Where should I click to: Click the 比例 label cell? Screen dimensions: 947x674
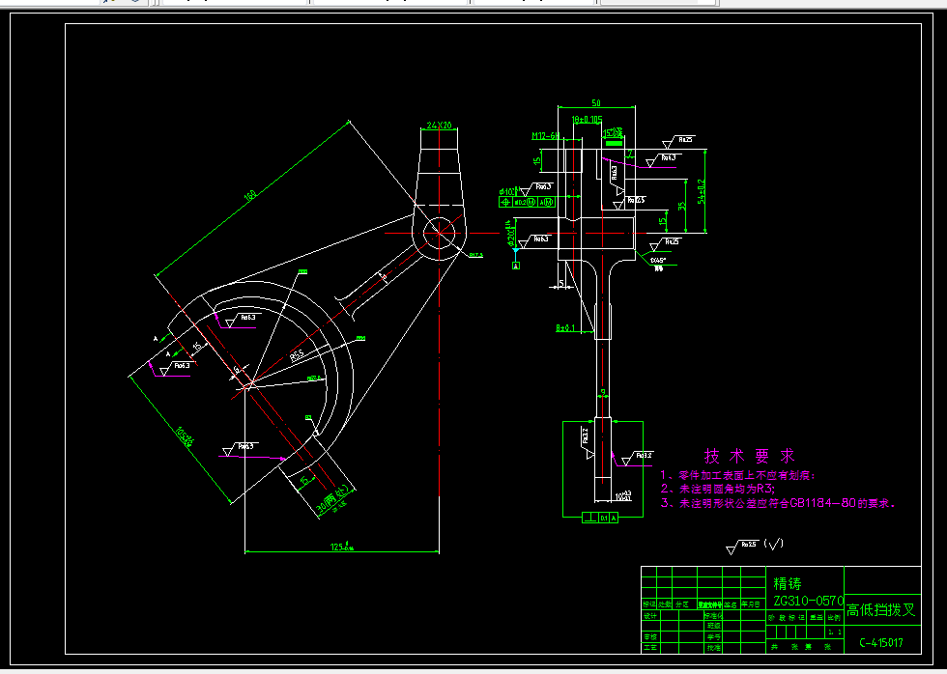[x=834, y=618]
